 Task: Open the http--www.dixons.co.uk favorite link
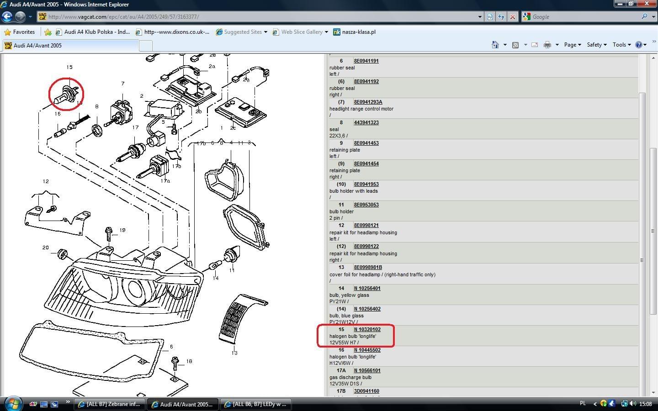tap(172, 32)
